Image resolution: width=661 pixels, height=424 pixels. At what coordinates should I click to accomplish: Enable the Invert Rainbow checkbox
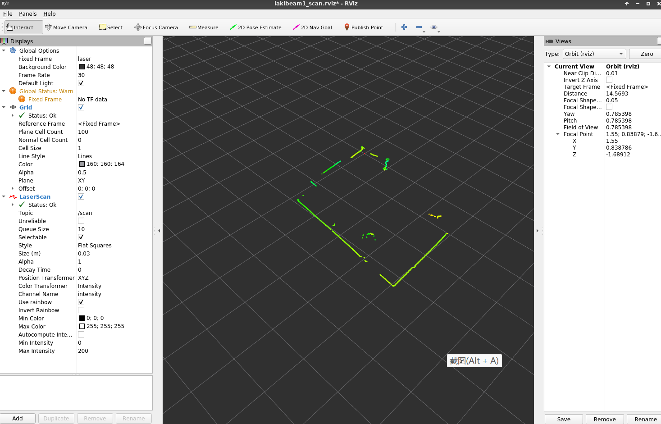point(81,310)
